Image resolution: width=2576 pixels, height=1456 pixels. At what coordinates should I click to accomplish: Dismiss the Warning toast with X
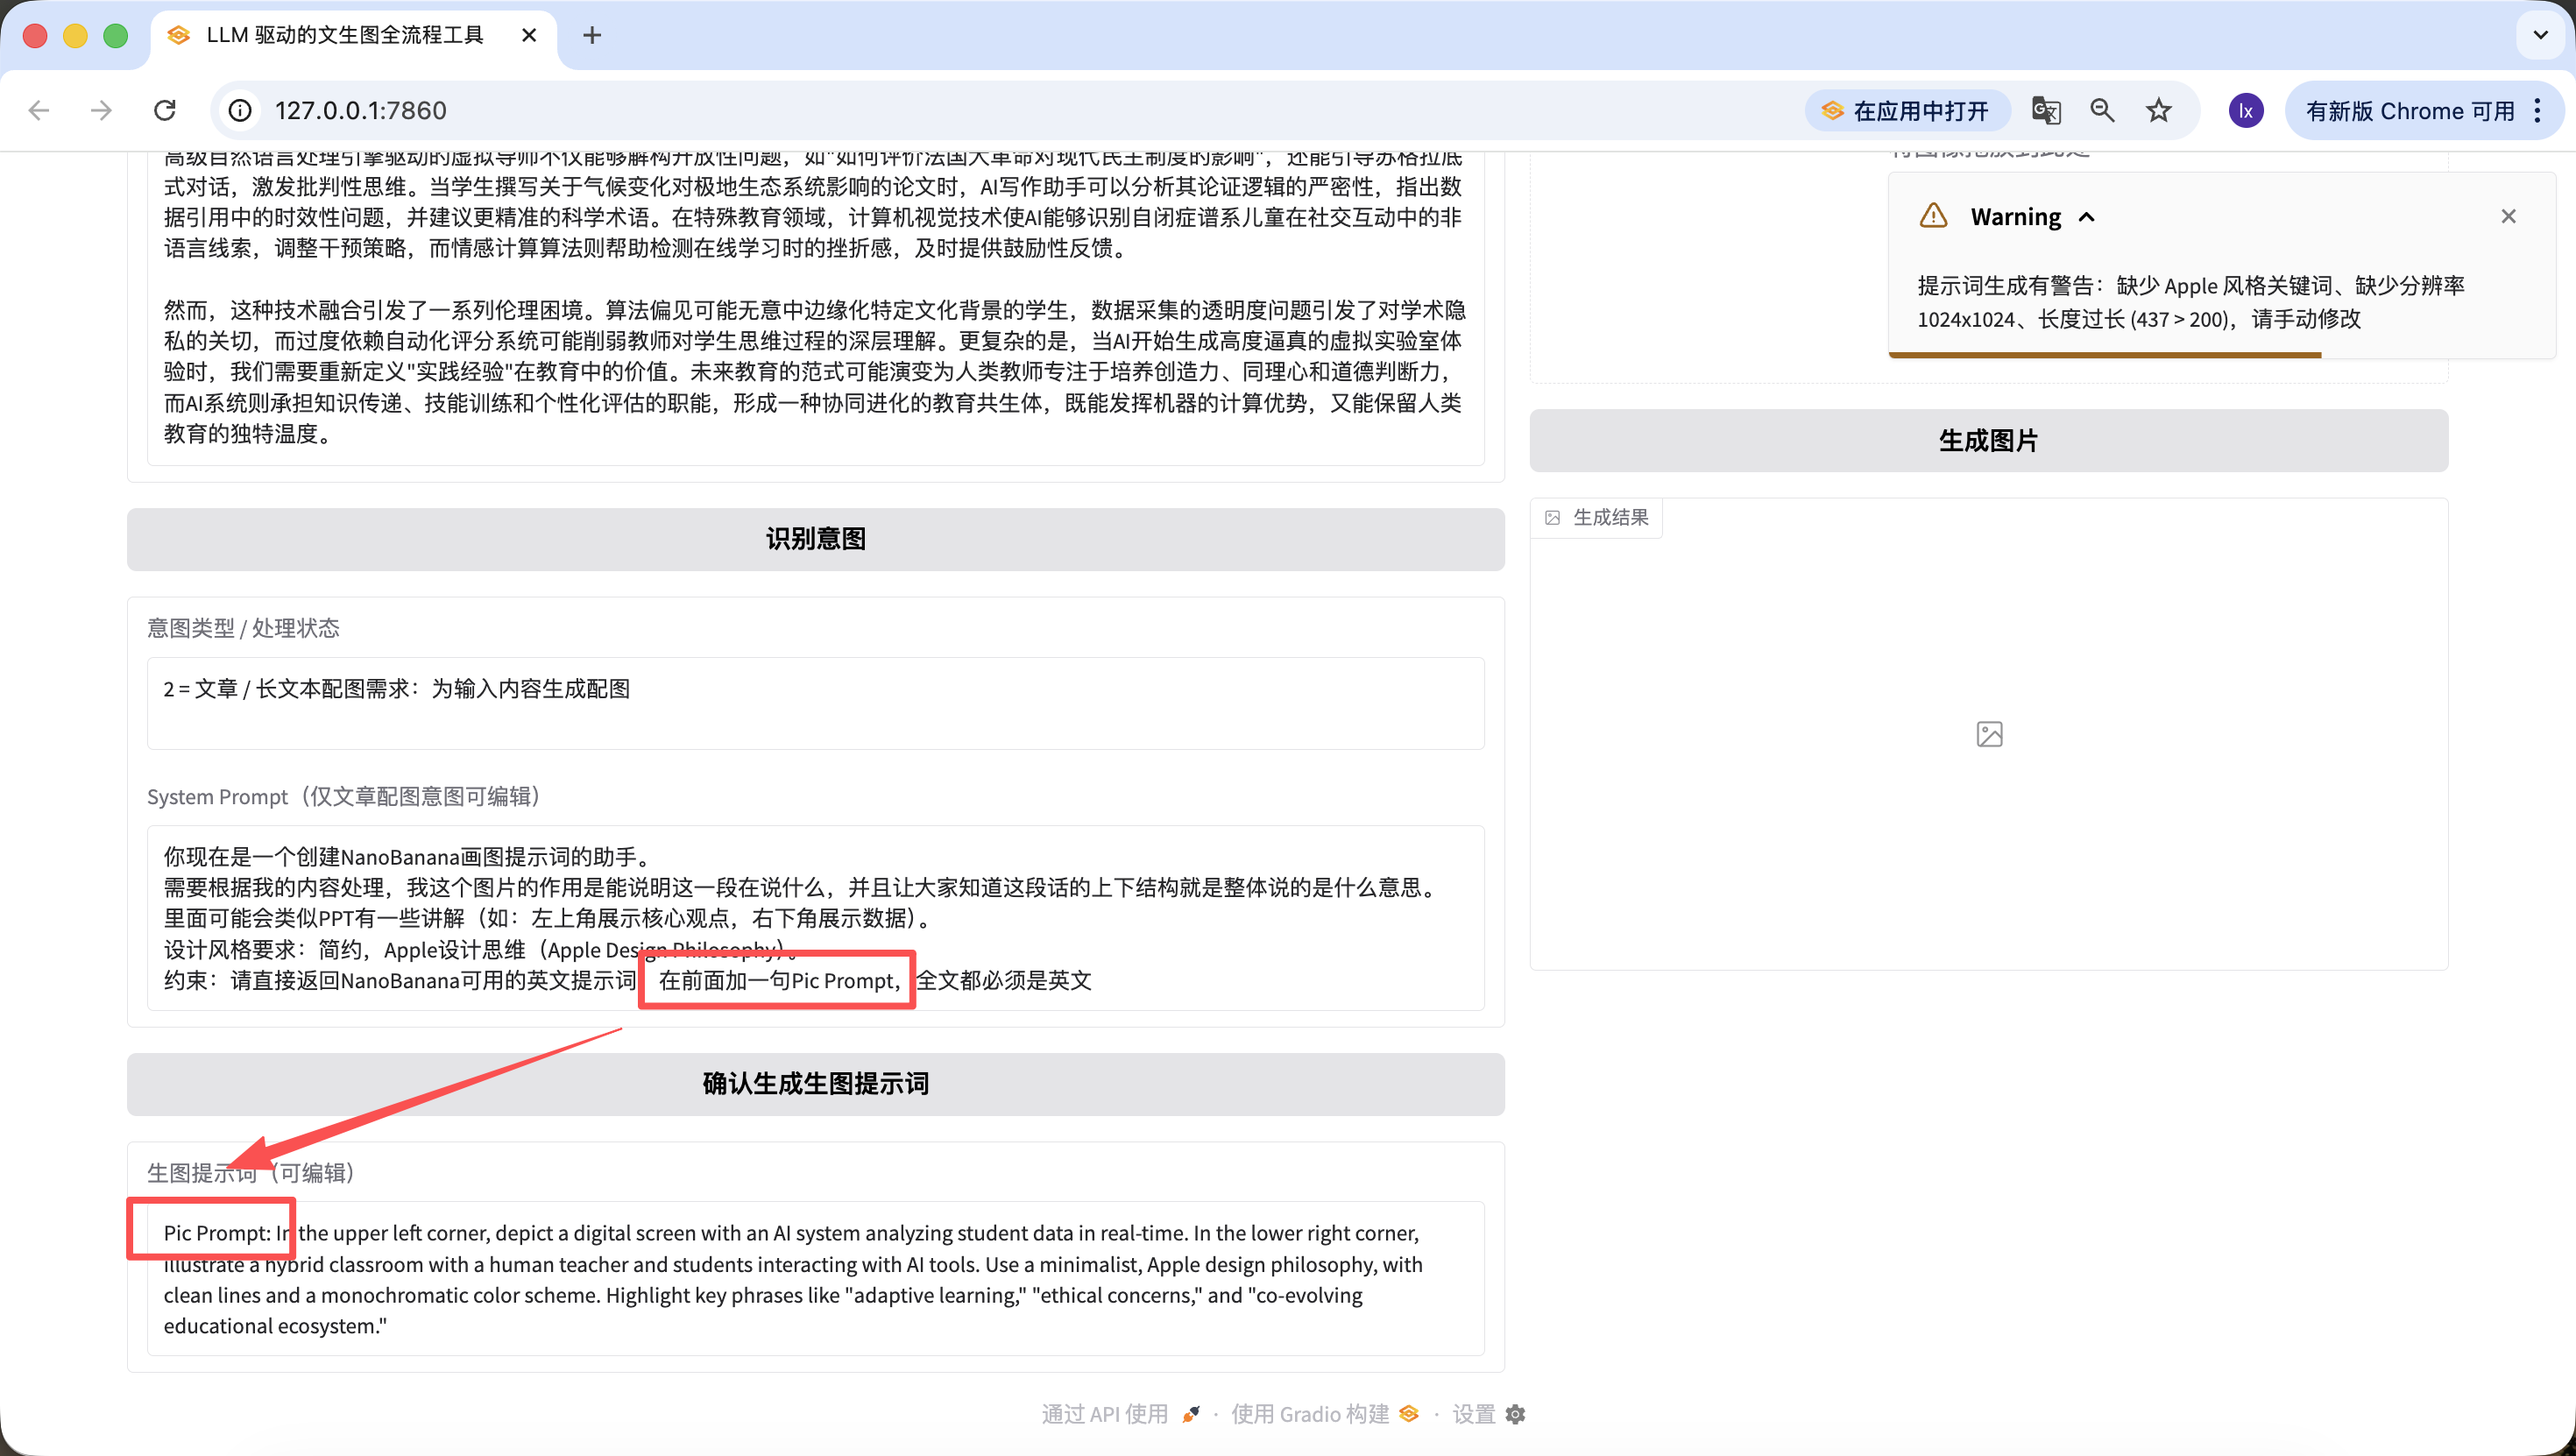point(2508,216)
